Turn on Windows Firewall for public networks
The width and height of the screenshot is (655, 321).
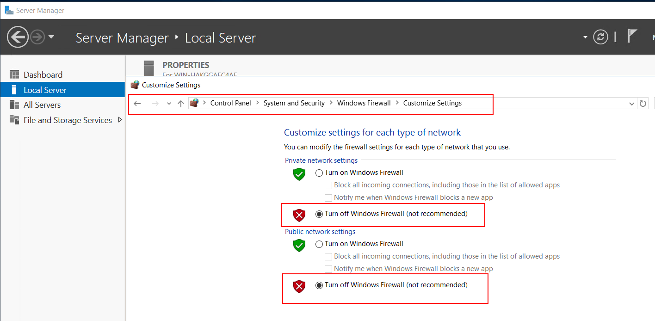click(319, 244)
